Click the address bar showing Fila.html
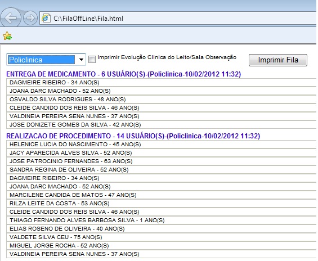318x261 pixels. pos(178,19)
